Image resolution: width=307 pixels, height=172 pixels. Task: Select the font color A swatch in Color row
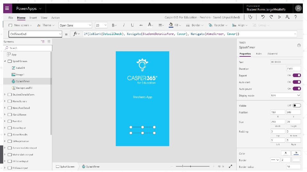(x=286, y=153)
